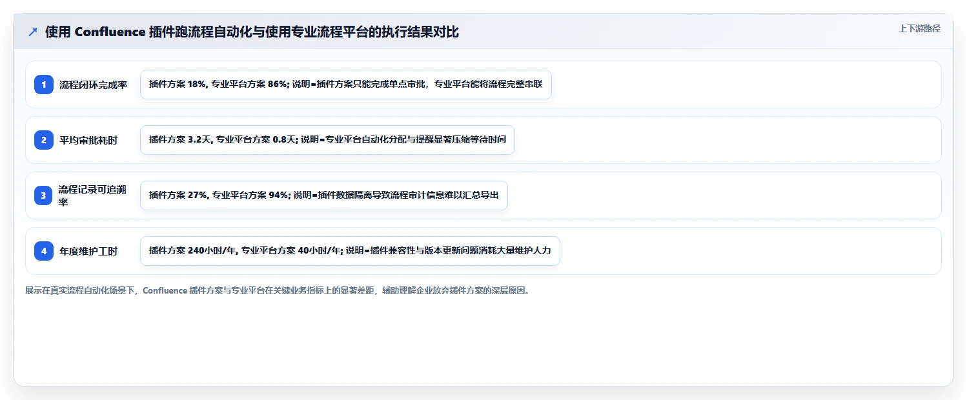Image resolution: width=967 pixels, height=400 pixels.
Task: Click the 平均审批耗时 label
Action: (x=88, y=140)
